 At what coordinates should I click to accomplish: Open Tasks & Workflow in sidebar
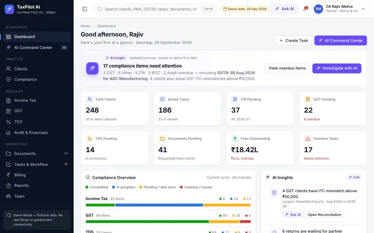(37, 164)
